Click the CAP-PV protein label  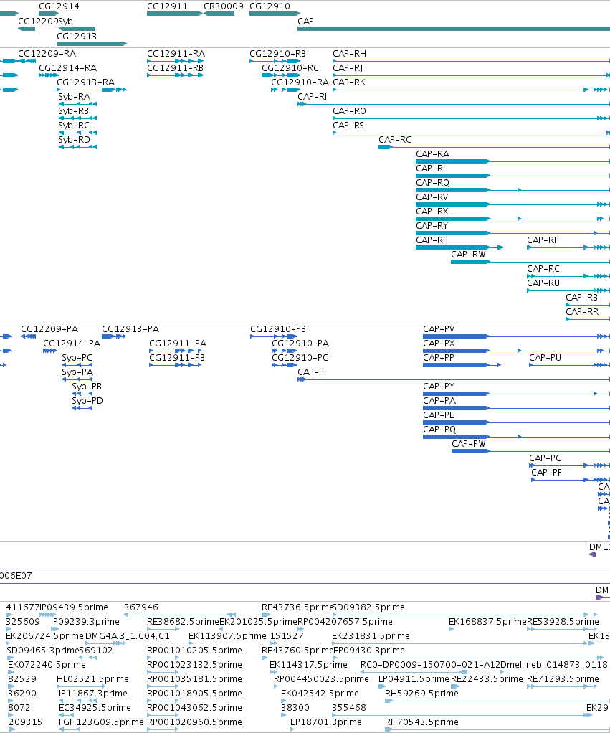(439, 328)
